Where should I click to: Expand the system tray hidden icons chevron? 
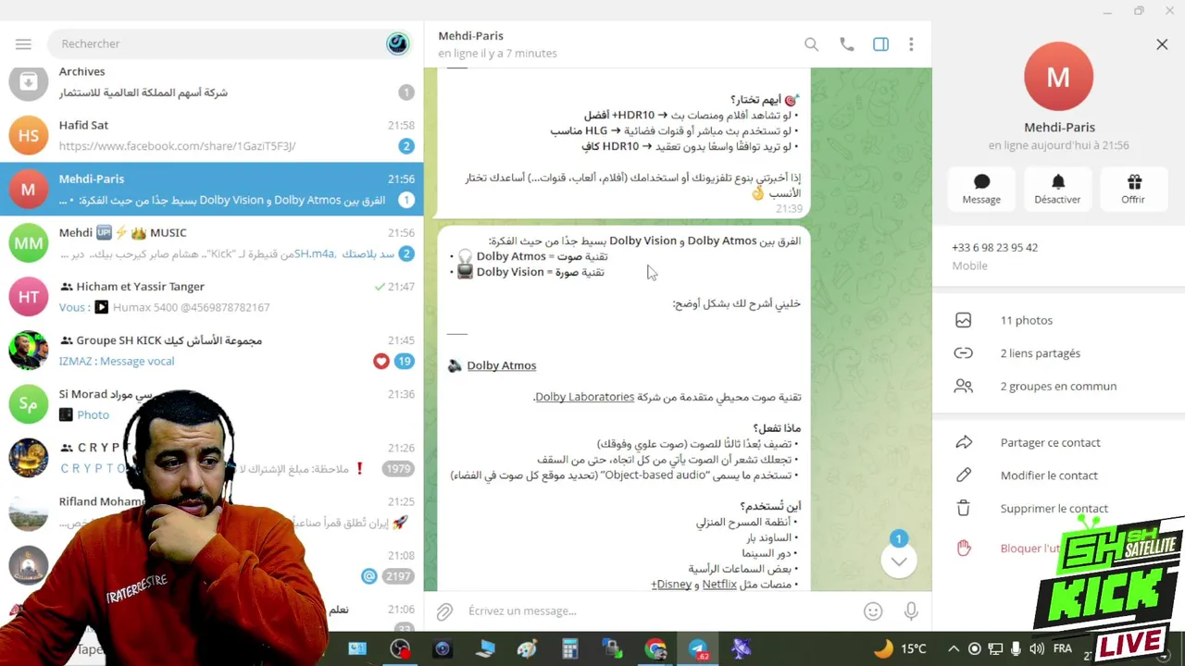coord(953,649)
